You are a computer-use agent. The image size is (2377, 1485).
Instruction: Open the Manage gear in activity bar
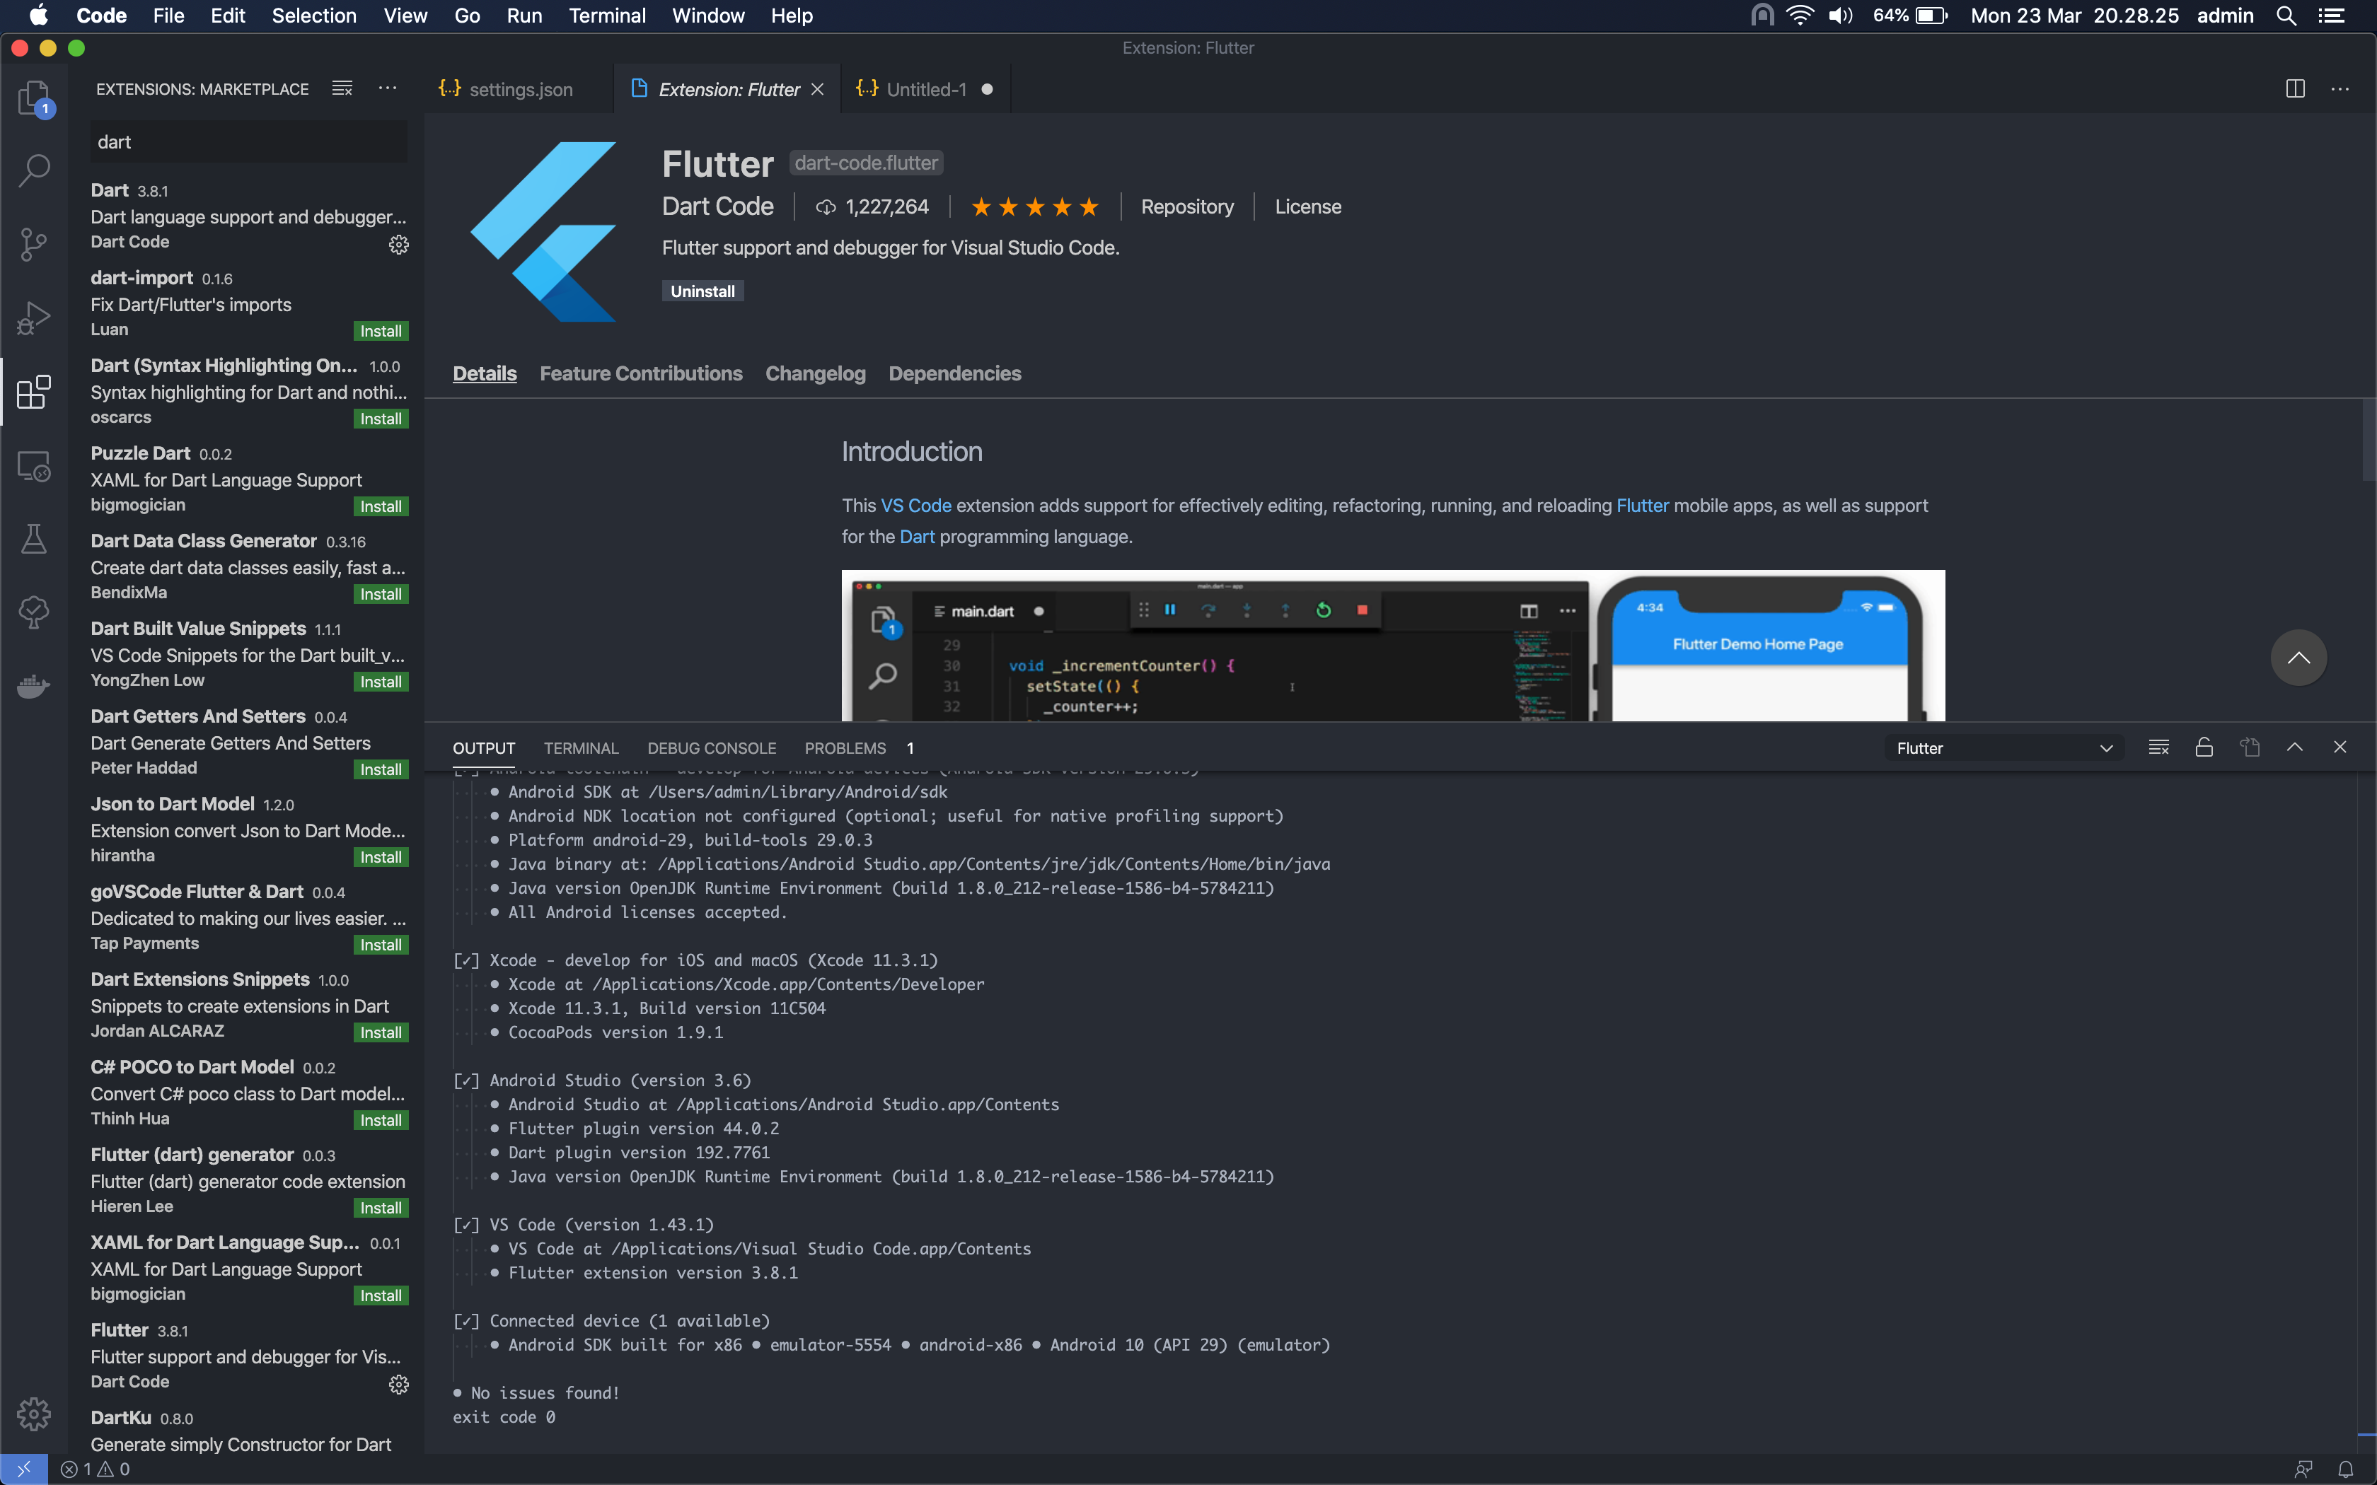coord(35,1414)
